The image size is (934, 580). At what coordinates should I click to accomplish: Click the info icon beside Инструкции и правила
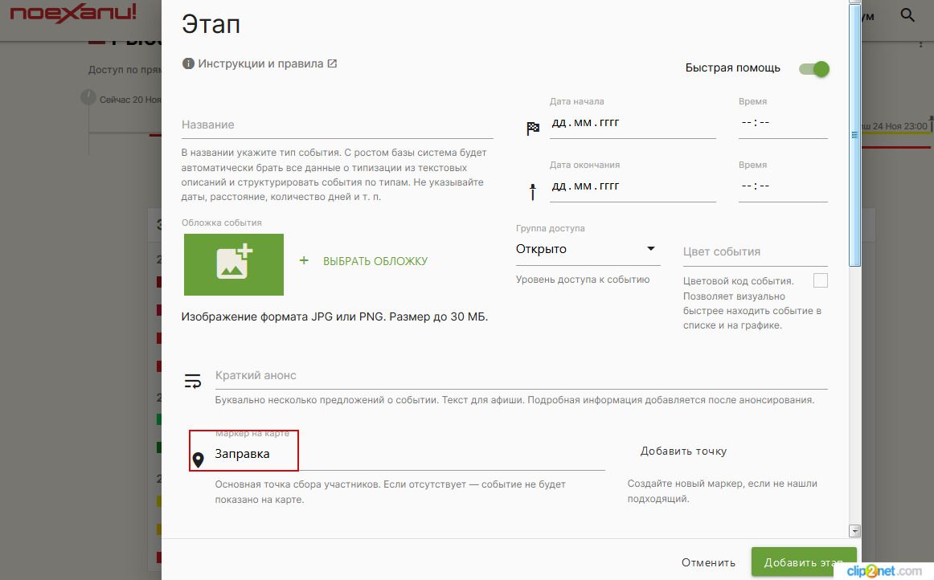click(x=189, y=63)
